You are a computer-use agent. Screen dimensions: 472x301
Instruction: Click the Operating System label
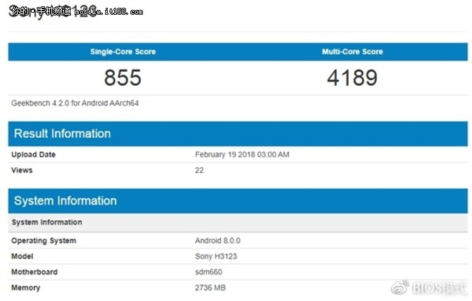click(x=44, y=241)
